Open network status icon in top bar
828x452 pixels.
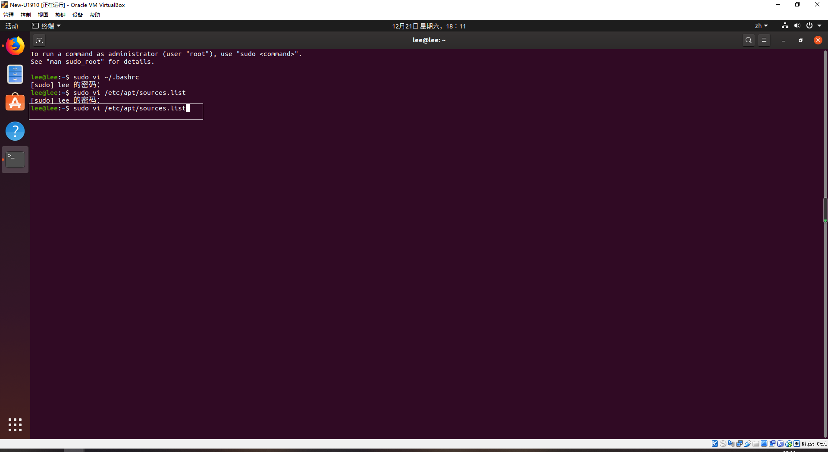tap(785, 26)
